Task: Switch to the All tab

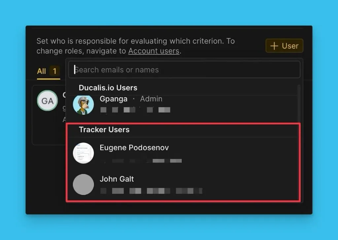Action: (42, 71)
